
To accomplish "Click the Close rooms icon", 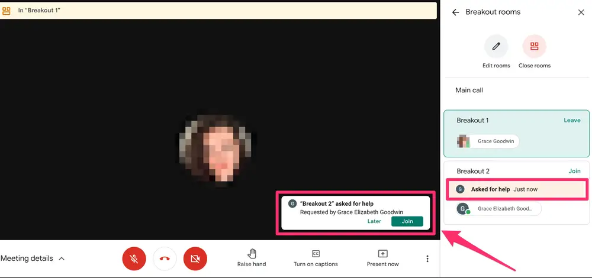I will coord(534,46).
